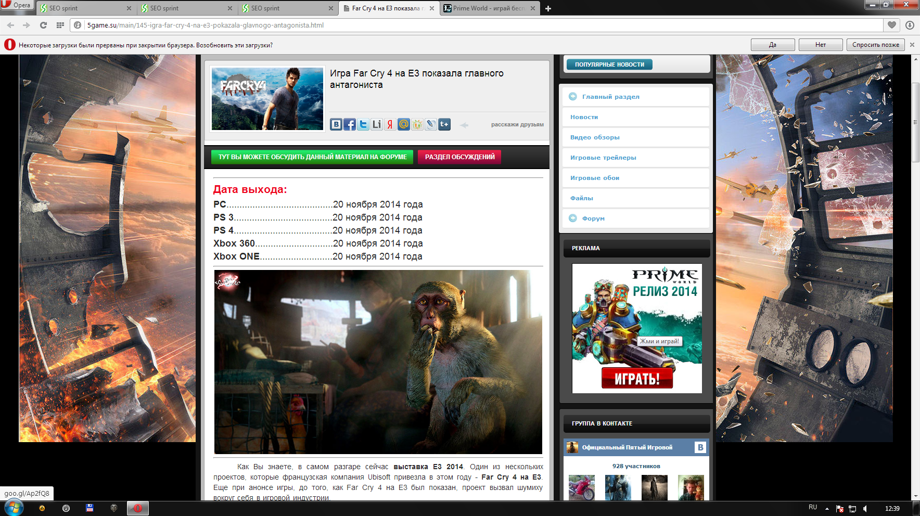The height and width of the screenshot is (516, 920).
Task: Switch the RU input language indicator
Action: [813, 507]
